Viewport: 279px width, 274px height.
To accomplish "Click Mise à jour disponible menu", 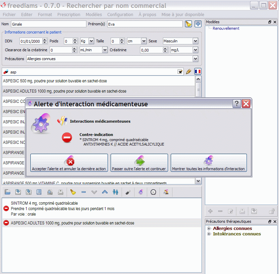I will 183,15.
